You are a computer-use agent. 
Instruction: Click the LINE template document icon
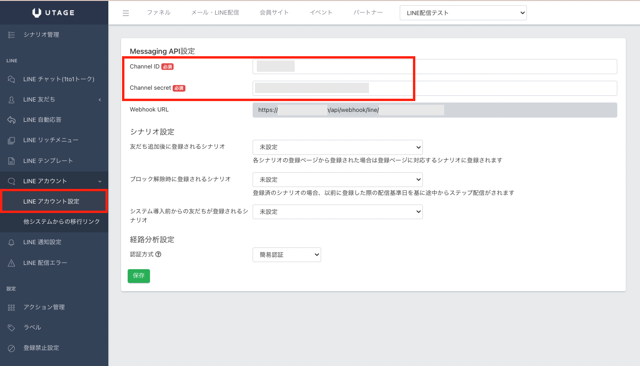(x=12, y=161)
